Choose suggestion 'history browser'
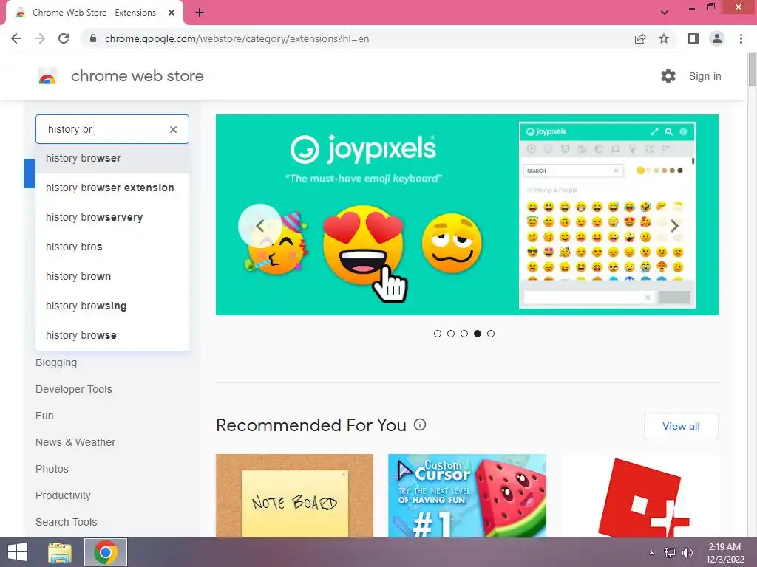Screen dimensions: 757x567 [x=112, y=158]
